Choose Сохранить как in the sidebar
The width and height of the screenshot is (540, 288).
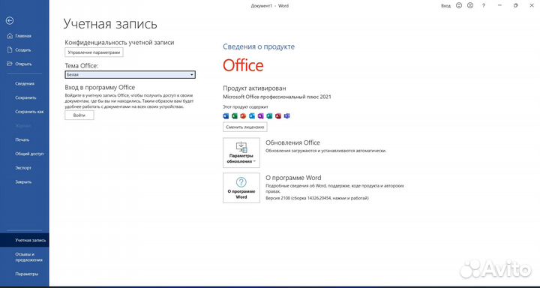pyautogui.click(x=29, y=112)
